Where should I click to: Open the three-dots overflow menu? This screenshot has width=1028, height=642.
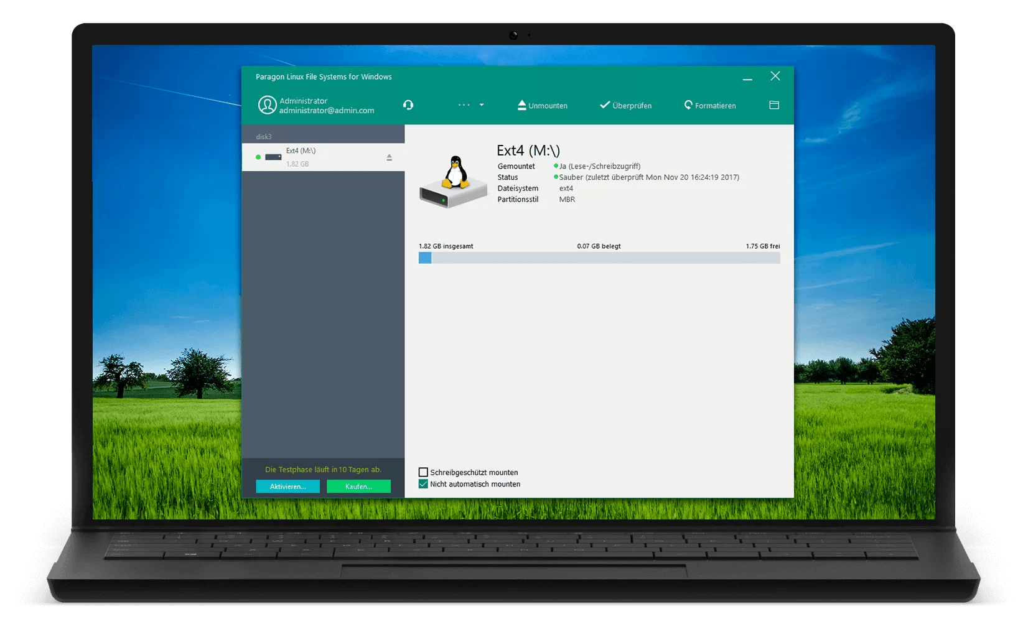[x=464, y=105]
